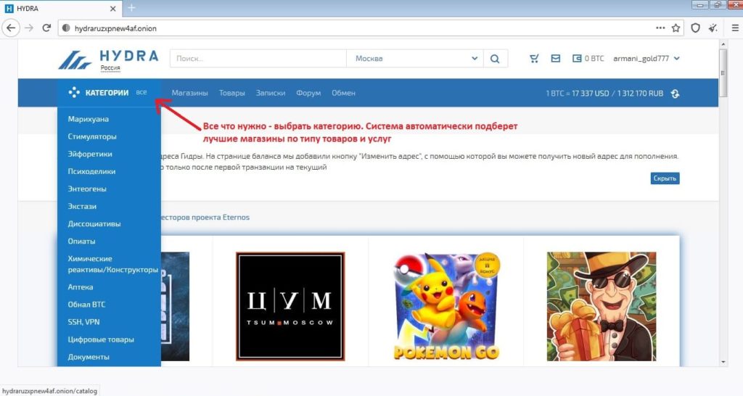Refresh the BTC exchange rate icon
743x396 pixels.
tap(675, 94)
